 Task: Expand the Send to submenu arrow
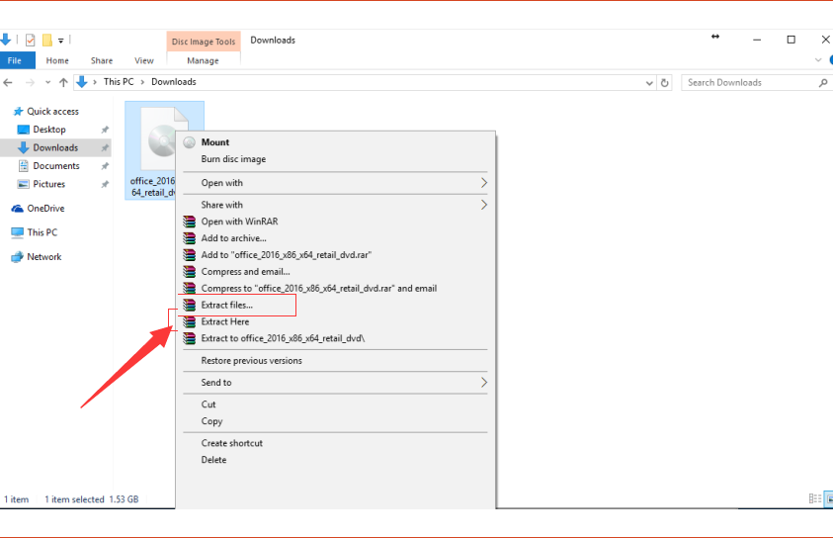coord(483,383)
